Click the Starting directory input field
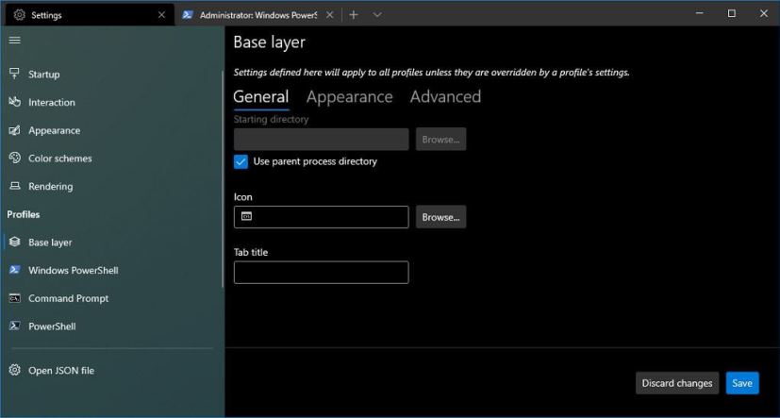The height and width of the screenshot is (418, 780). [x=322, y=140]
